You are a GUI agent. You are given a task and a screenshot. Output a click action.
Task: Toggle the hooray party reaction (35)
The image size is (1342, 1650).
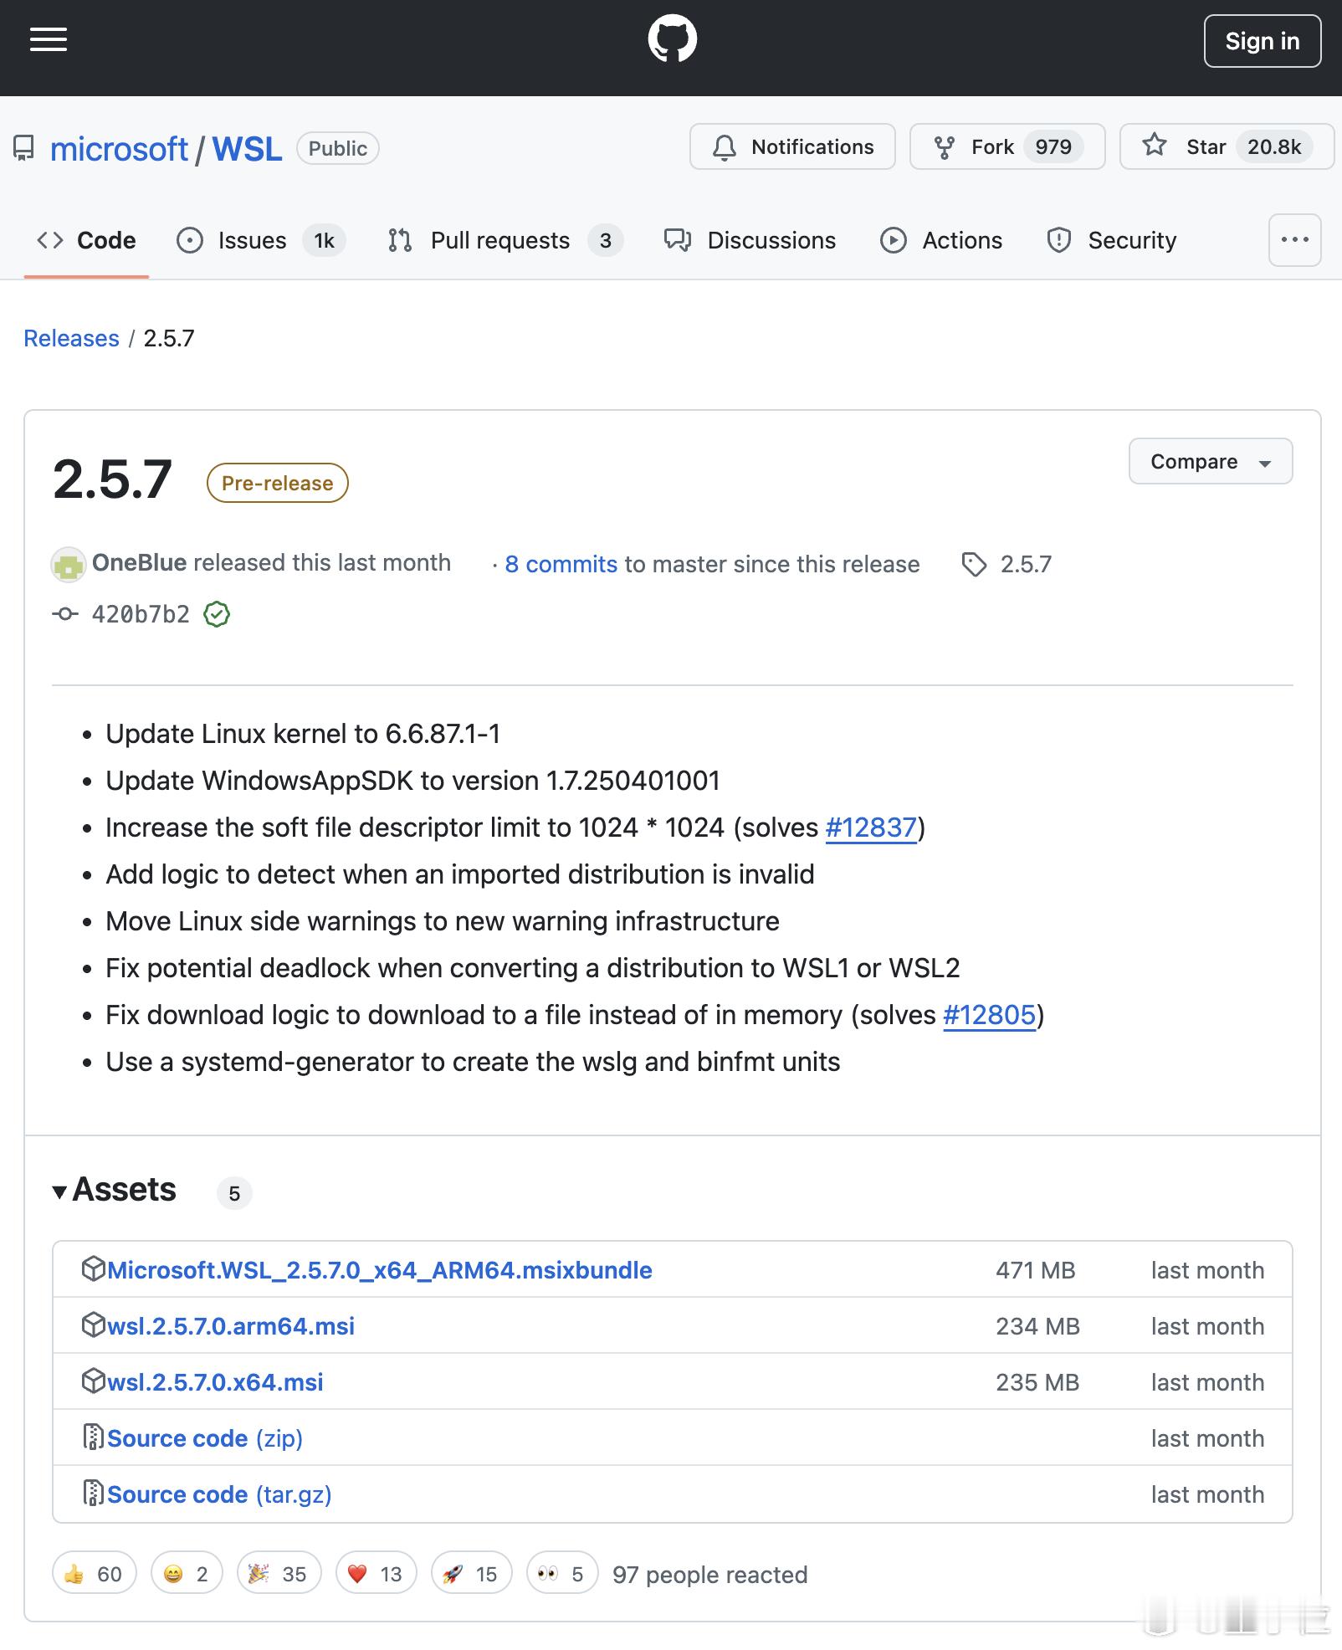279,1573
